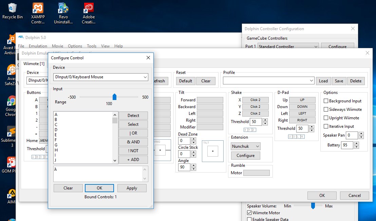The image size is (376, 221).
Task: Open the Emulation menu
Action: coord(38,46)
